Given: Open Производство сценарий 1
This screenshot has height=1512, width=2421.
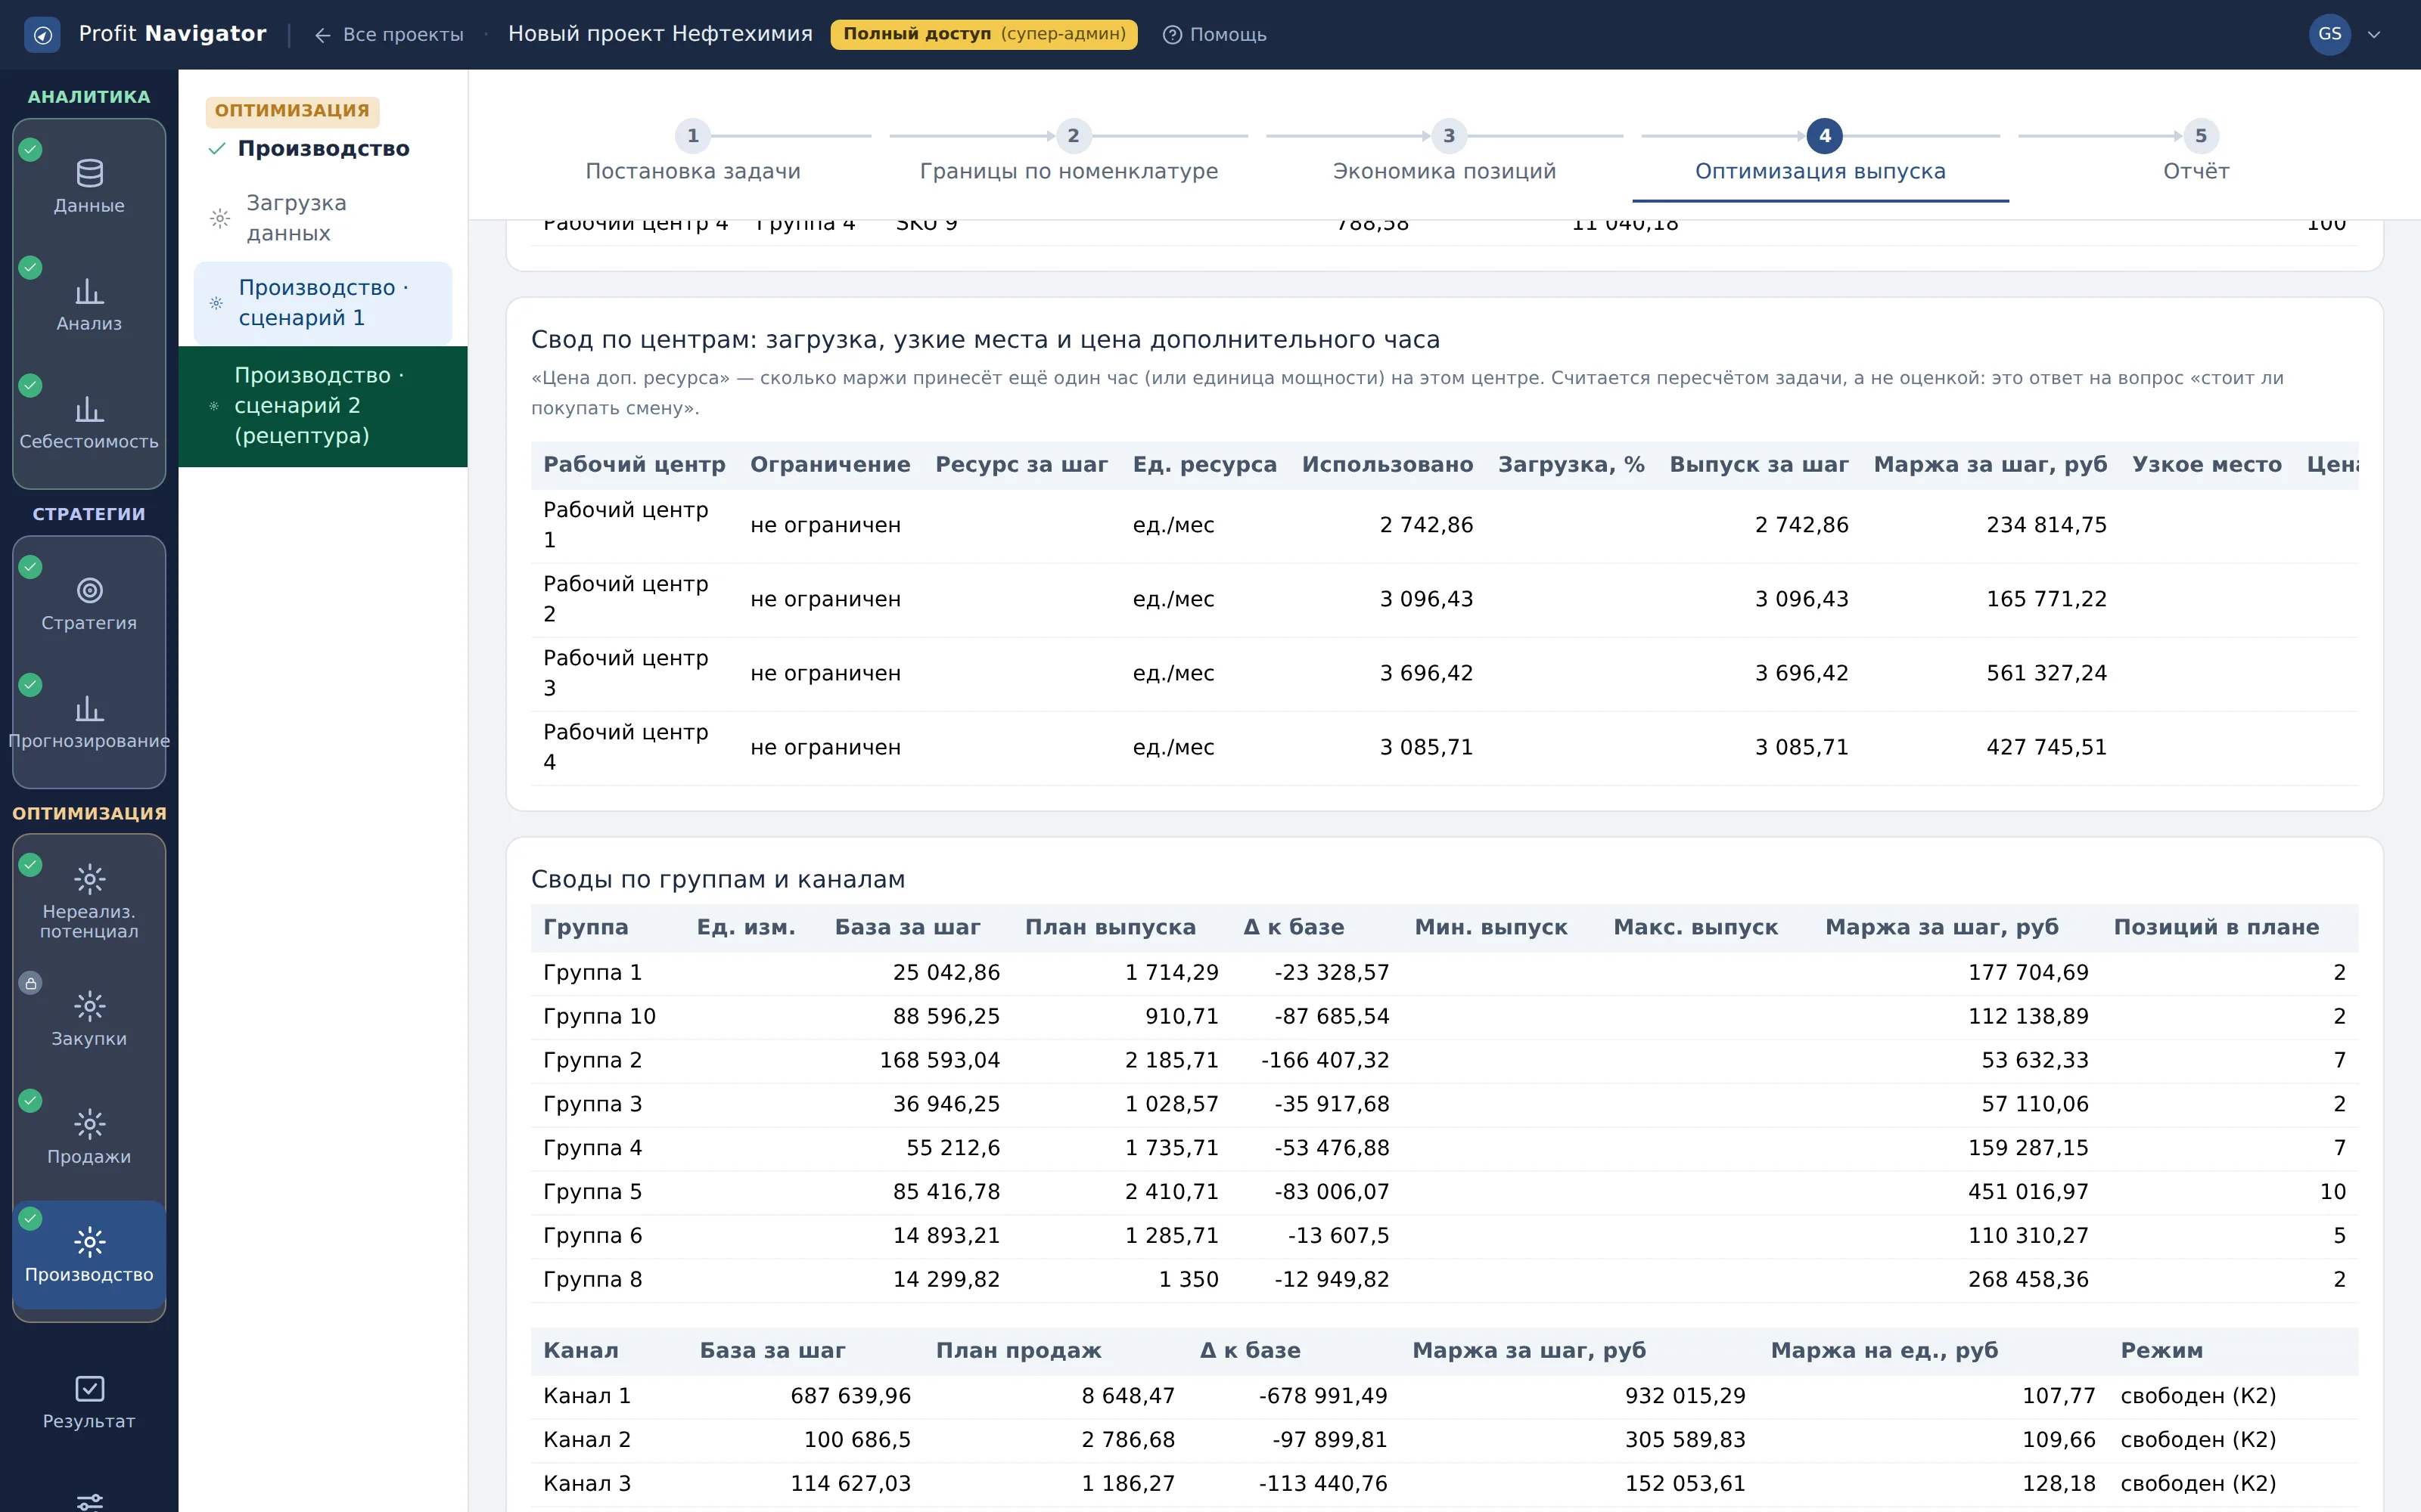Looking at the screenshot, I should point(323,303).
